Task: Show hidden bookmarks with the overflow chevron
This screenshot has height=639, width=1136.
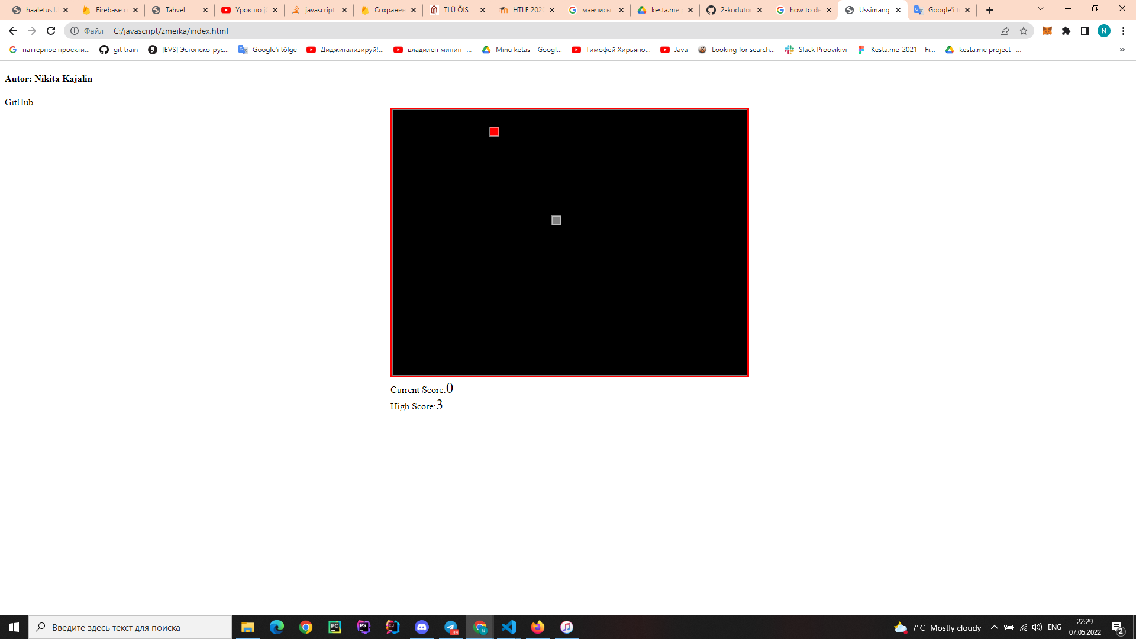Action: [x=1121, y=50]
